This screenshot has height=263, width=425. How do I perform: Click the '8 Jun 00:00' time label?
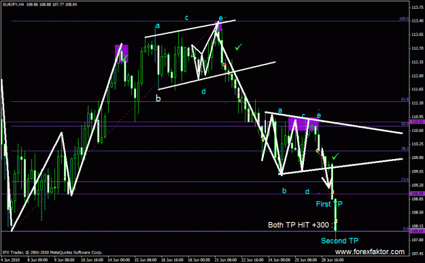(x=38, y=260)
